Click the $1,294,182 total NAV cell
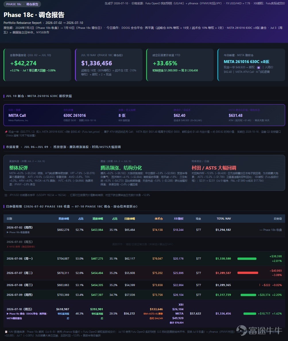 tap(223, 230)
